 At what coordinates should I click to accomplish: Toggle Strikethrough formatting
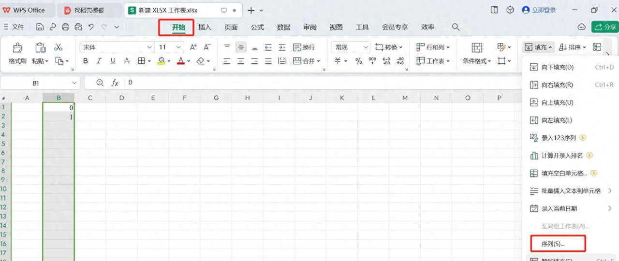click(127, 61)
